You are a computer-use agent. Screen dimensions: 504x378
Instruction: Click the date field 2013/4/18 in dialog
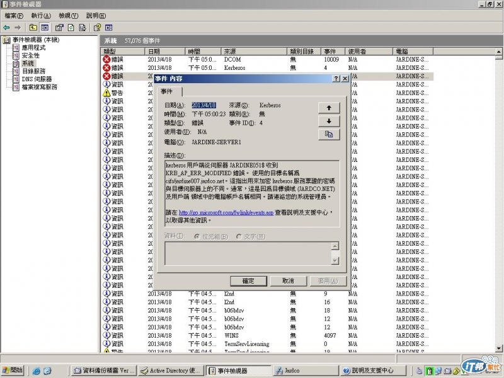click(x=203, y=105)
